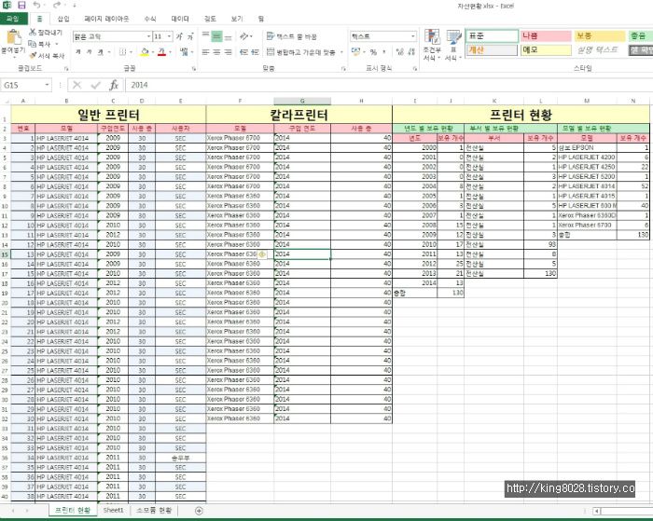The height and width of the screenshot is (521, 653).
Task: Open font color dropdown arrow
Action: pyautogui.click(x=171, y=52)
